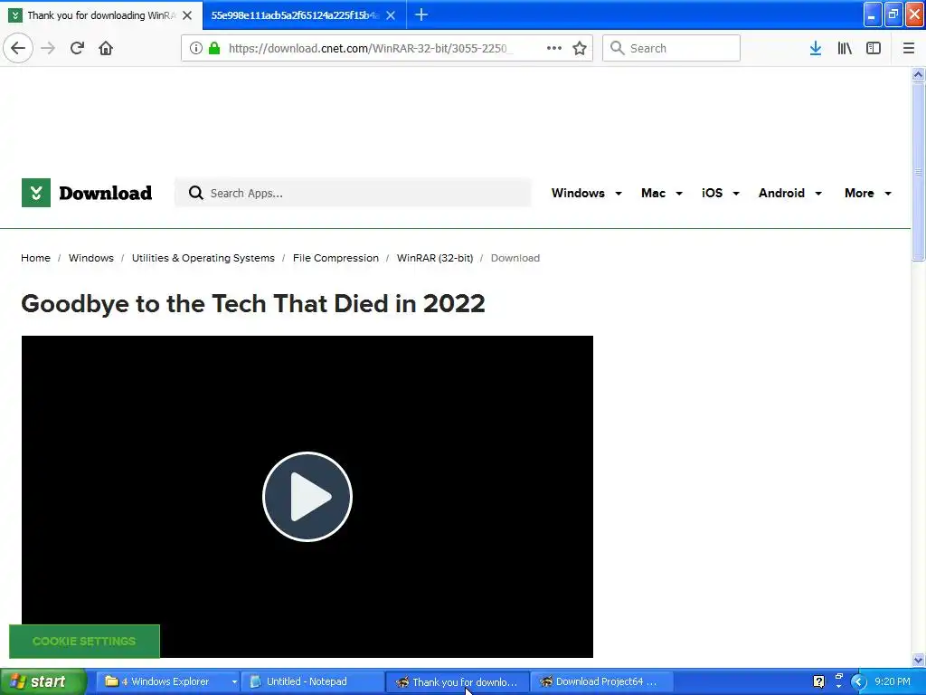Click the green CNET Download logo icon

pos(36,193)
